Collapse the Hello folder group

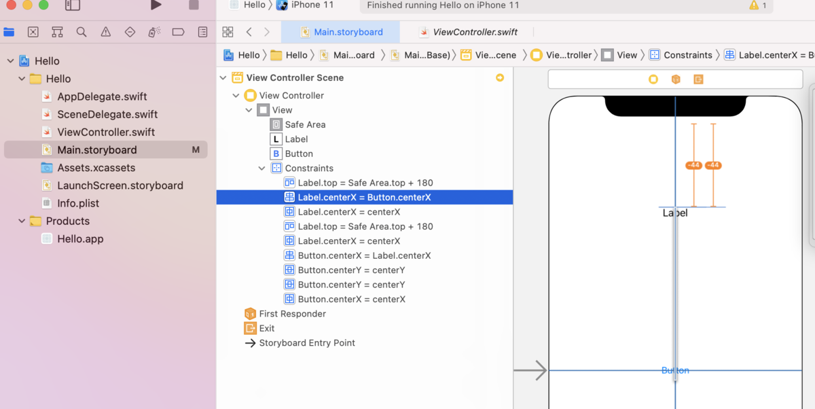[x=22, y=79]
